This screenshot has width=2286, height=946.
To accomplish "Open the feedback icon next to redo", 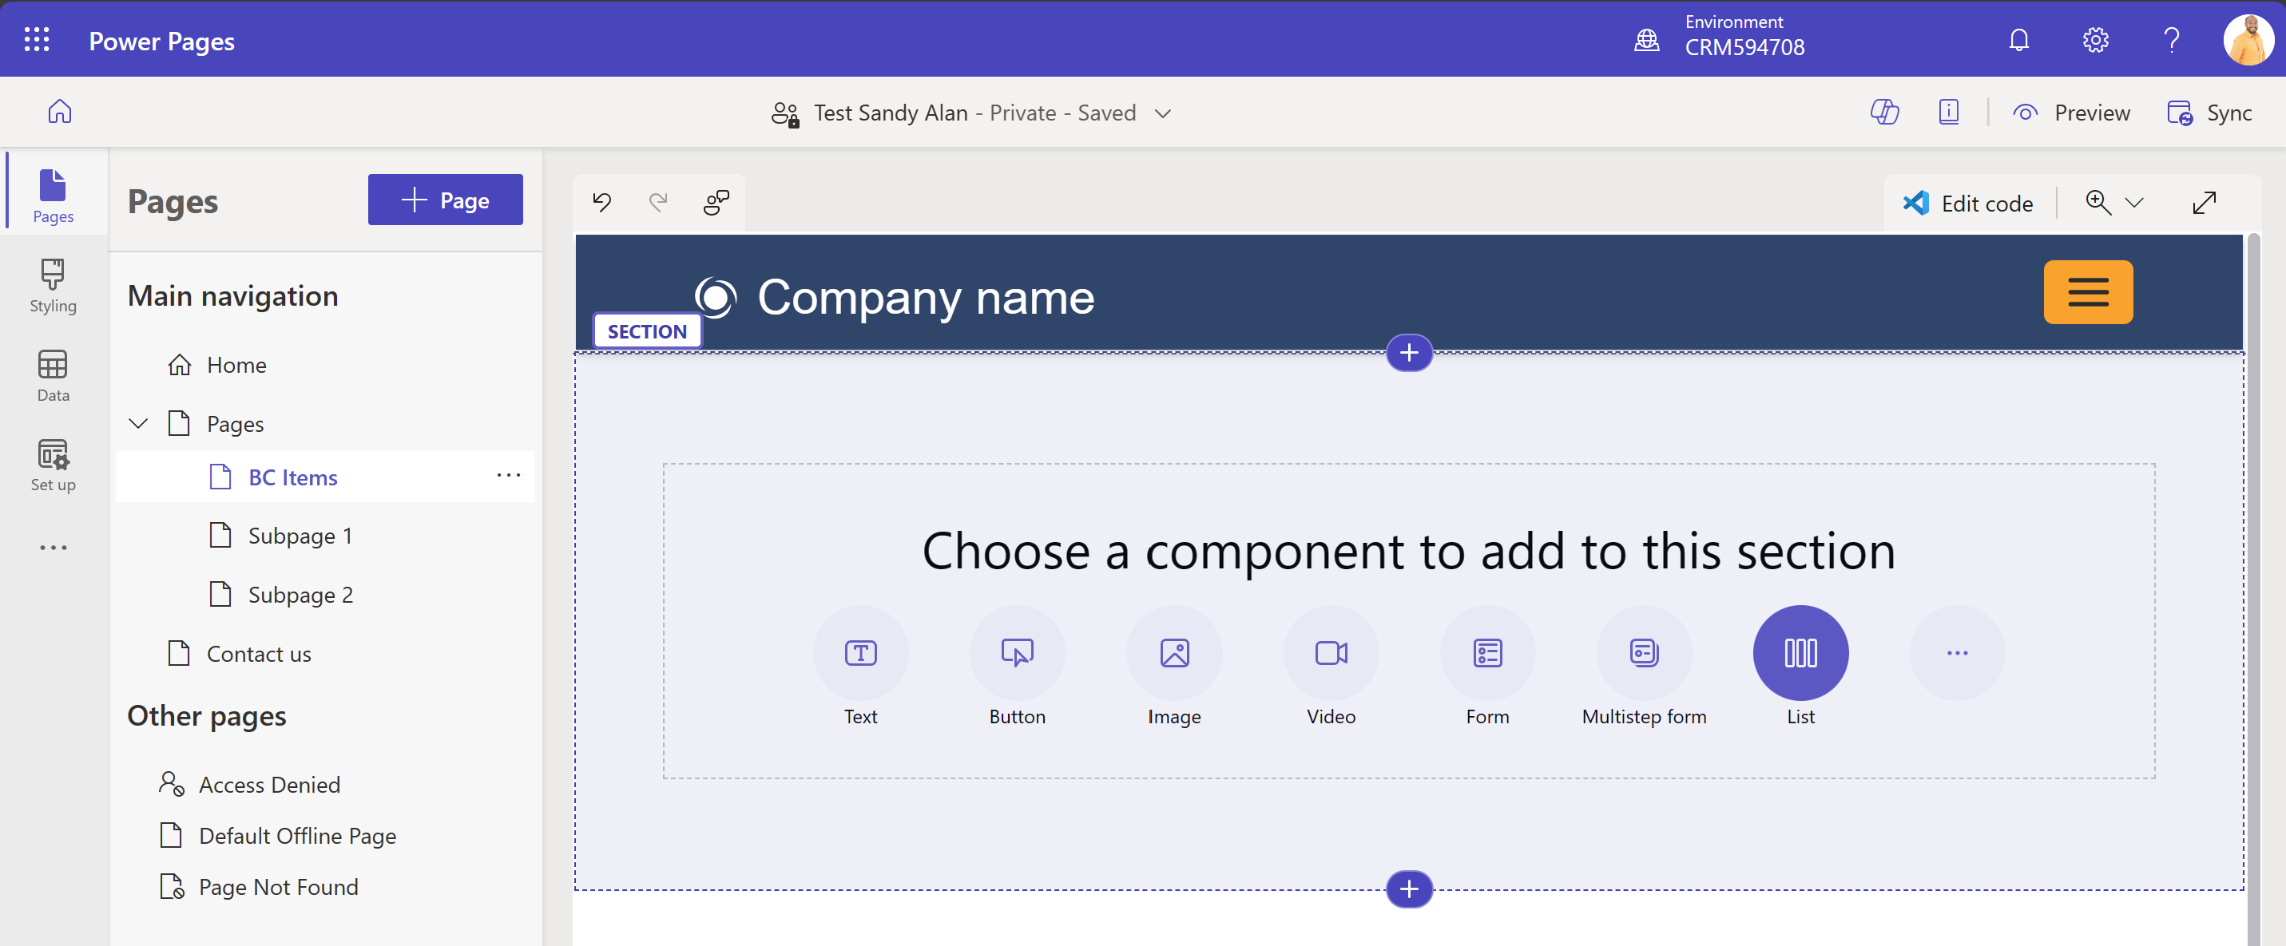I will 715,202.
